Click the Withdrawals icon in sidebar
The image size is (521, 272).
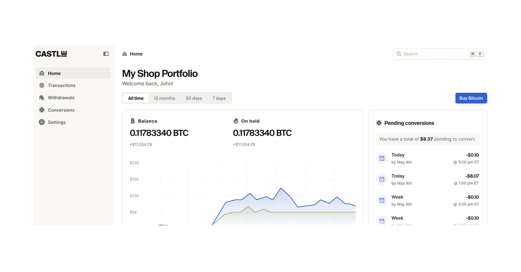point(42,97)
